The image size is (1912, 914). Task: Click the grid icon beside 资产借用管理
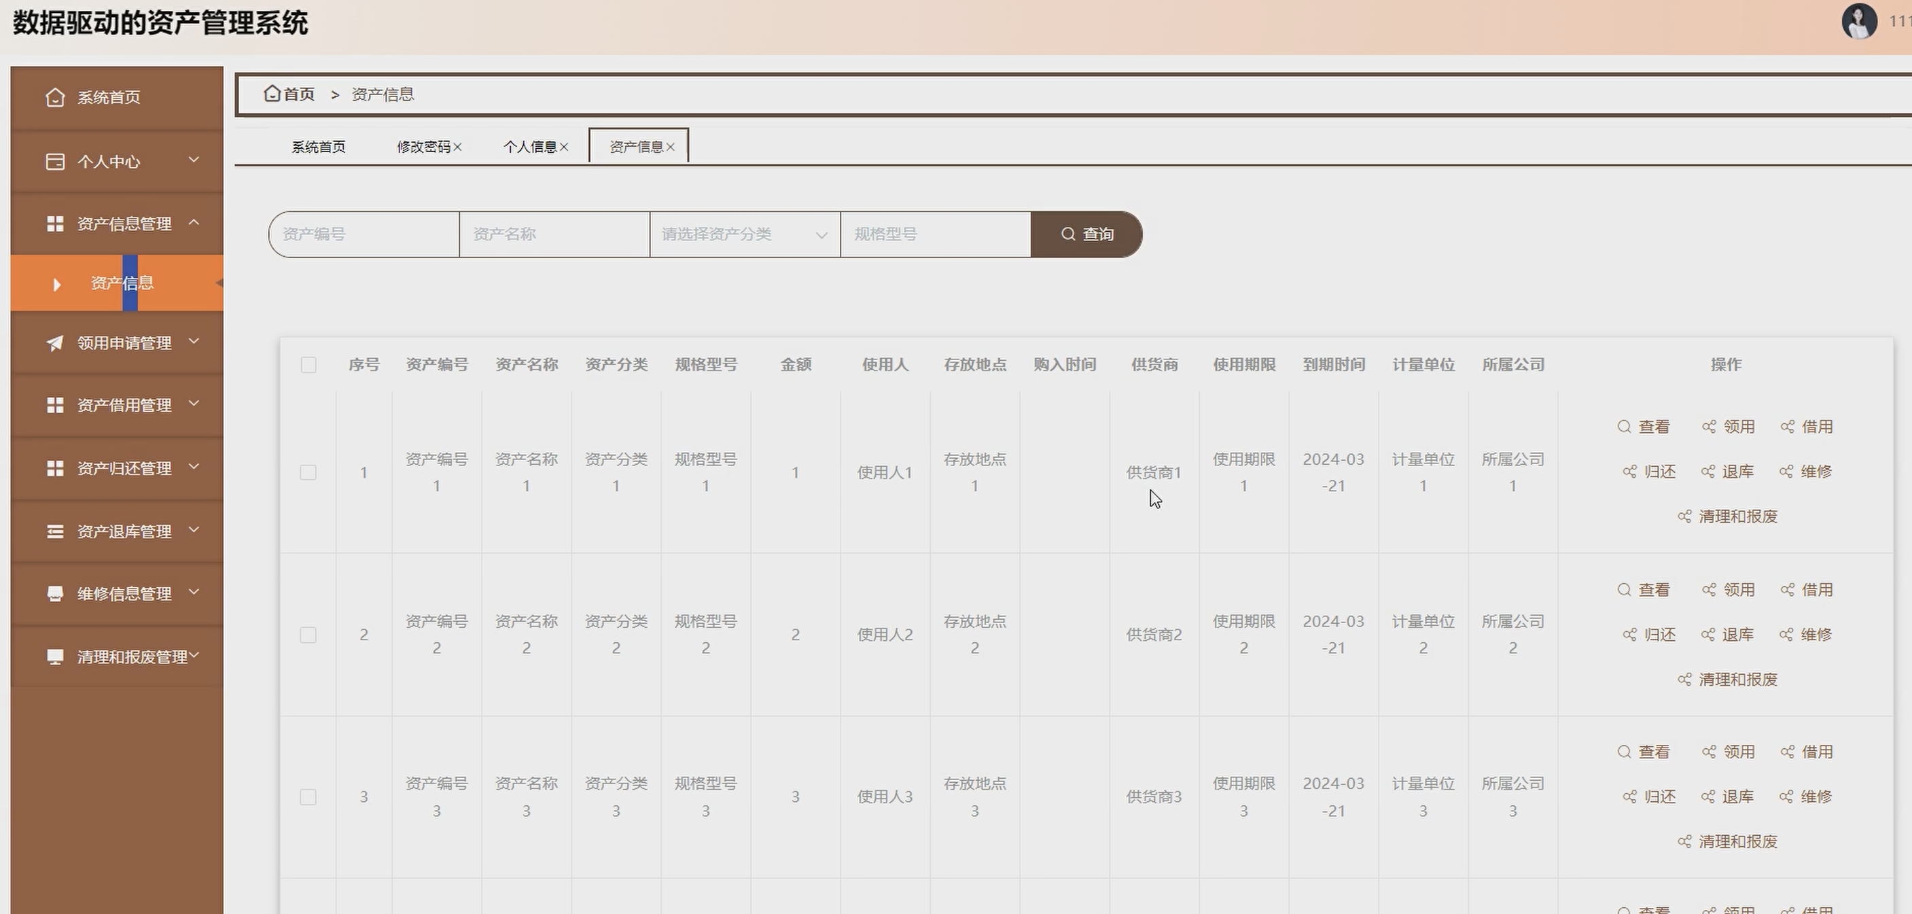55,404
